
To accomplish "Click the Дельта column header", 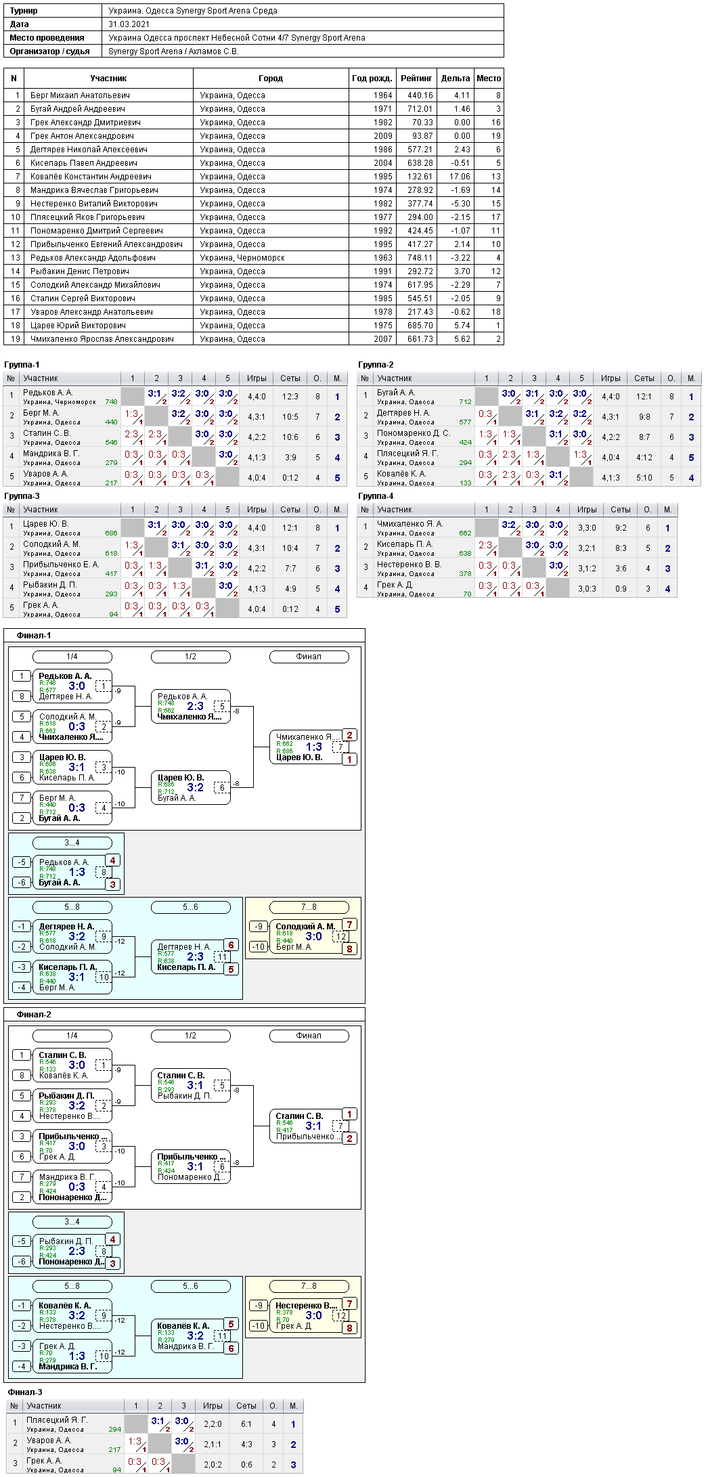I will 455,79.
